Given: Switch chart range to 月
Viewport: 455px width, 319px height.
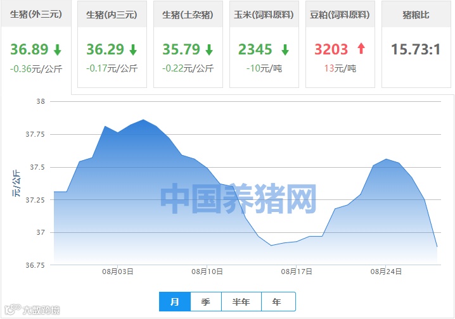Looking at the screenshot, I should point(175,302).
